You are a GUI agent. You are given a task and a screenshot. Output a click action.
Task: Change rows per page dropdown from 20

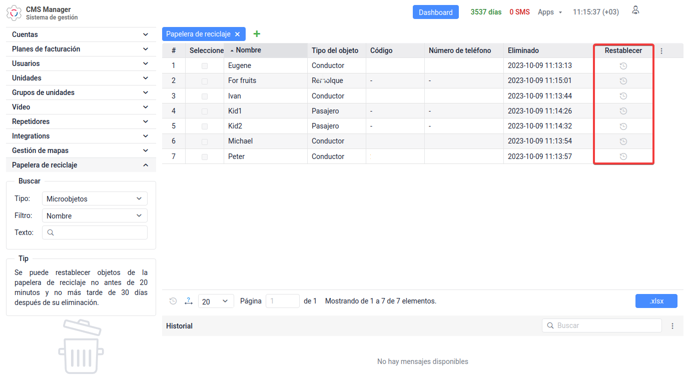pyautogui.click(x=216, y=301)
